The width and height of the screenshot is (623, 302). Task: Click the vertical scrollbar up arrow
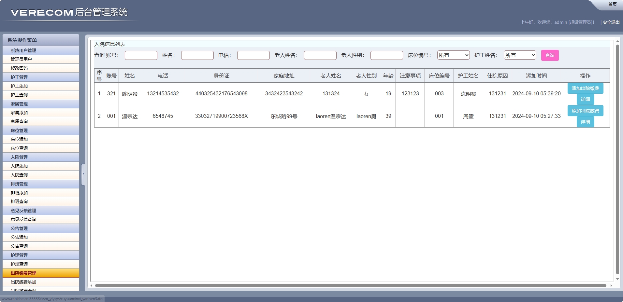(617, 41)
